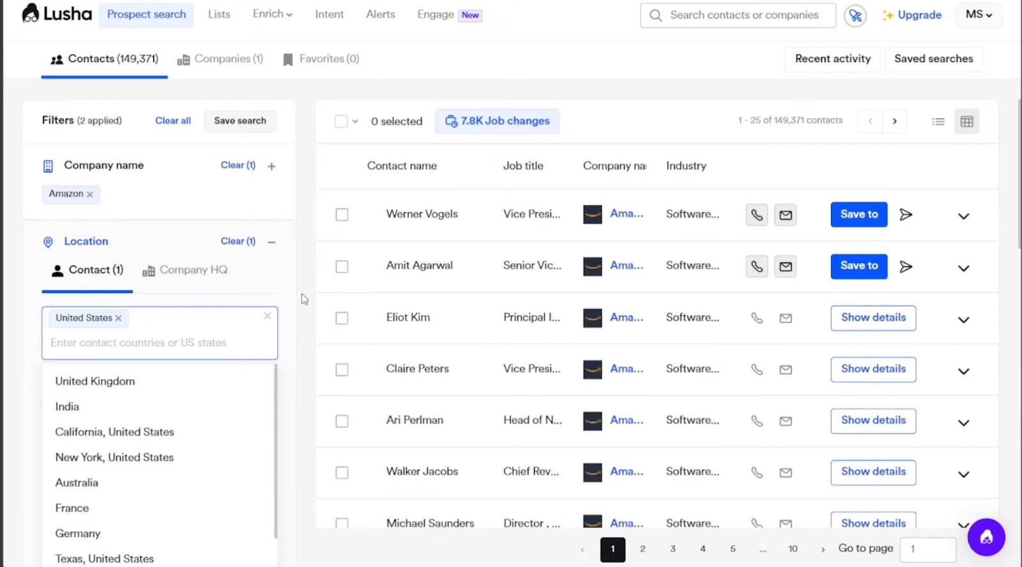Select the Amit Agarwal checkbox
1022x567 pixels.
(x=342, y=266)
